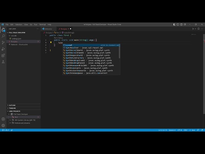
Task: Click the feedback icon in status bar
Action: point(198,130)
